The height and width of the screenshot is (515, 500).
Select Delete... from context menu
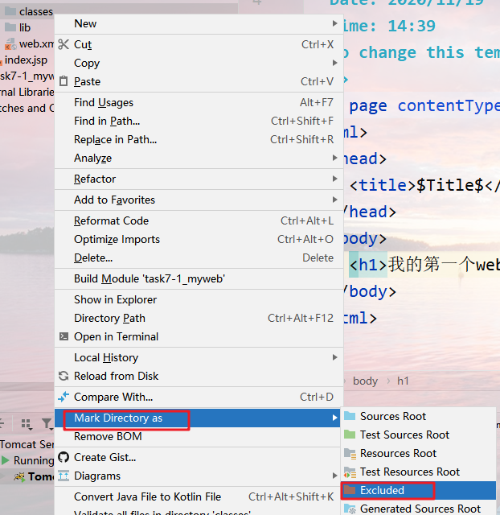click(199, 257)
